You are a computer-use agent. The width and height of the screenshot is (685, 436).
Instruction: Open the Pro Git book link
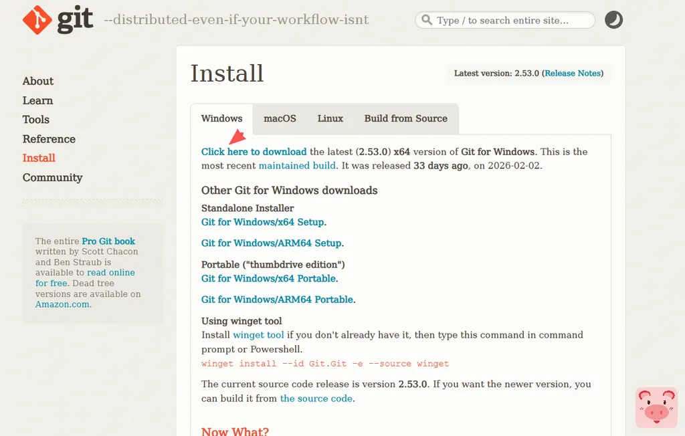tap(108, 241)
